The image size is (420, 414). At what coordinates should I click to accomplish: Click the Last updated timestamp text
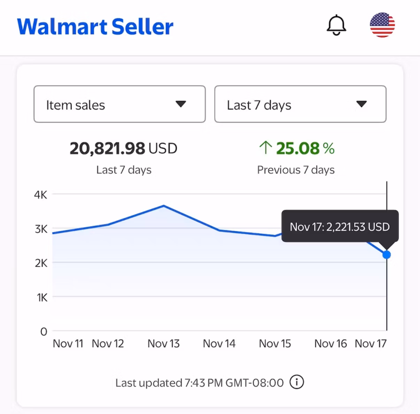tap(200, 383)
